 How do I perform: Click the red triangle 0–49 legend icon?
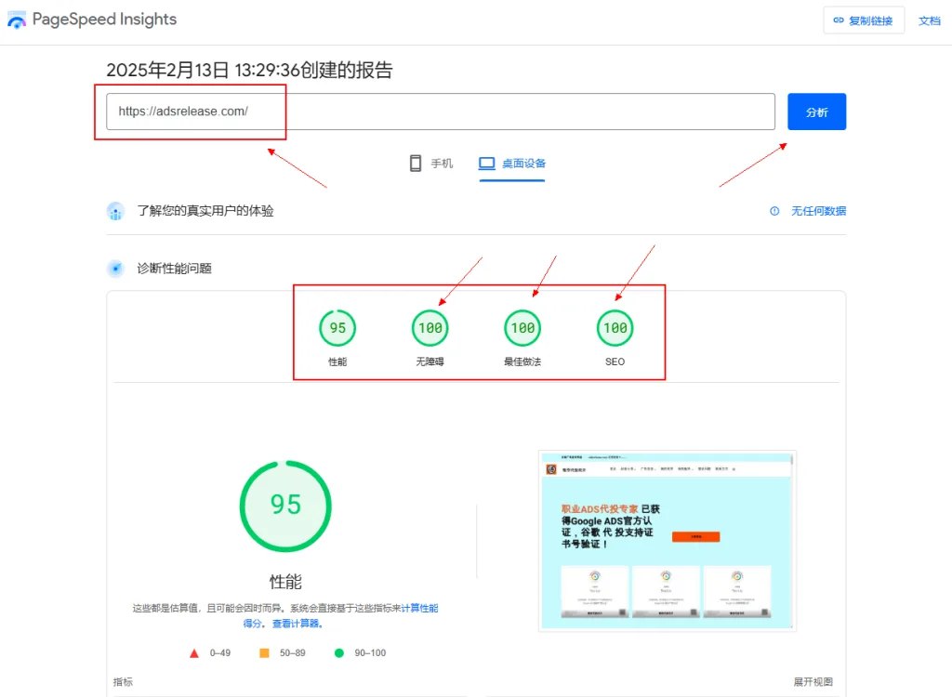coord(194,653)
